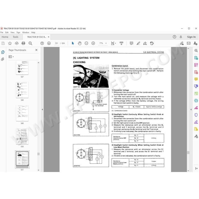Open the Window menu
The image size is (199, 199).
[x=26, y=32]
